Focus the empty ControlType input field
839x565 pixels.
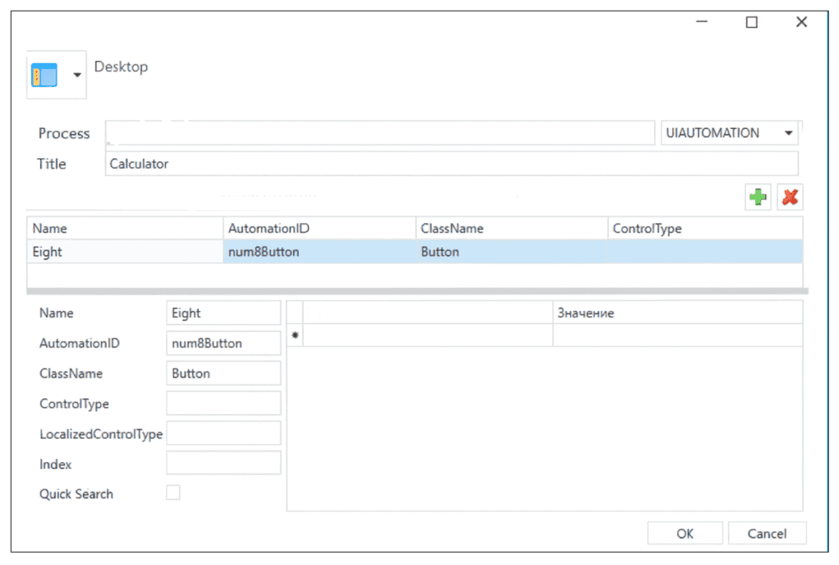(223, 403)
